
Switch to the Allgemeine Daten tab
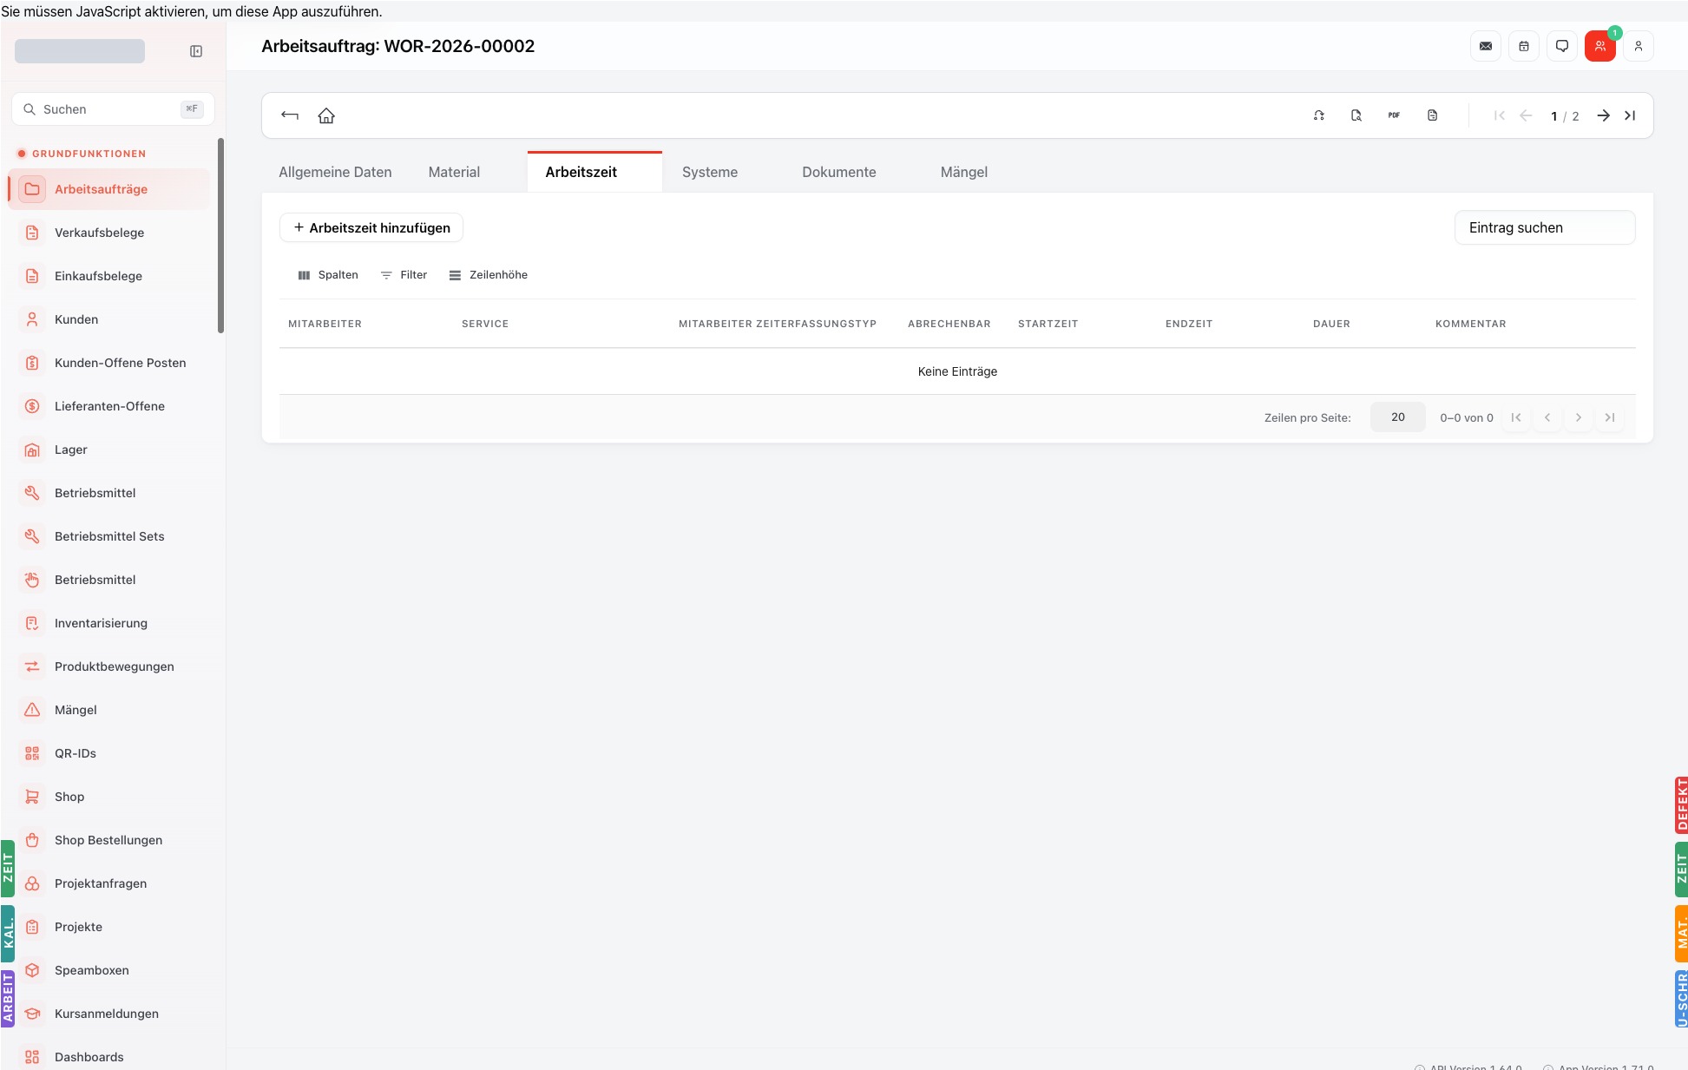(x=335, y=172)
